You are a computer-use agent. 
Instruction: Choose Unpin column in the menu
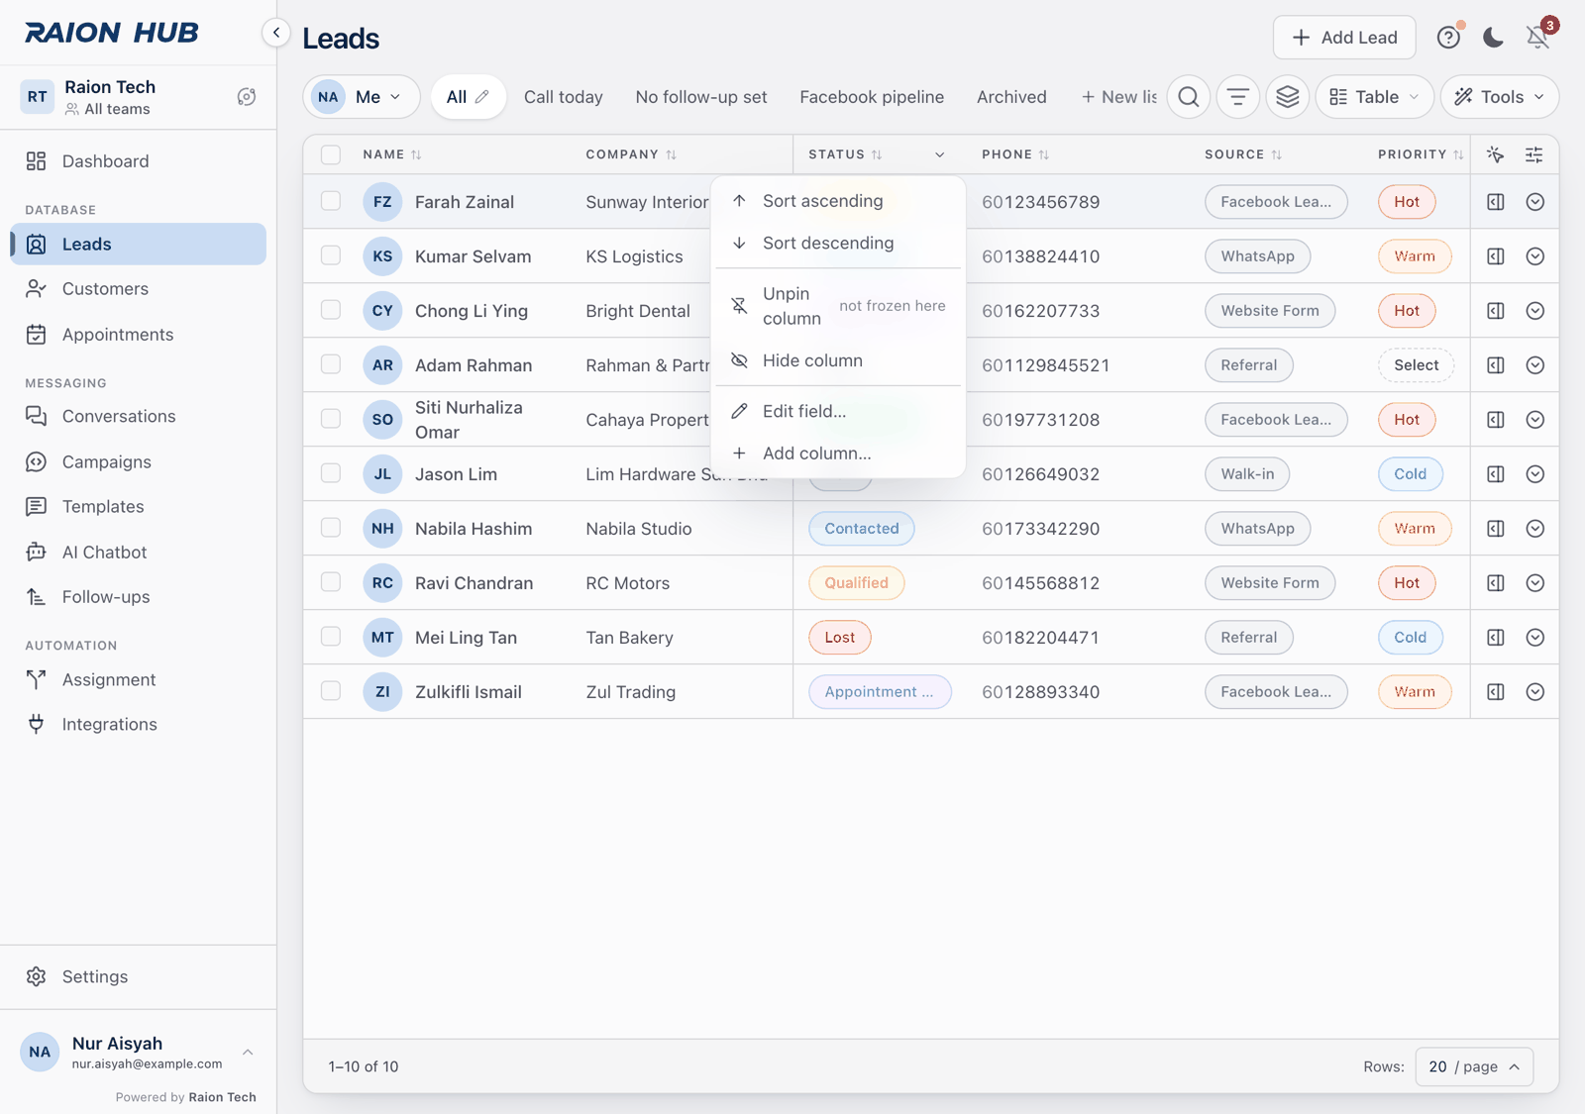click(x=838, y=306)
